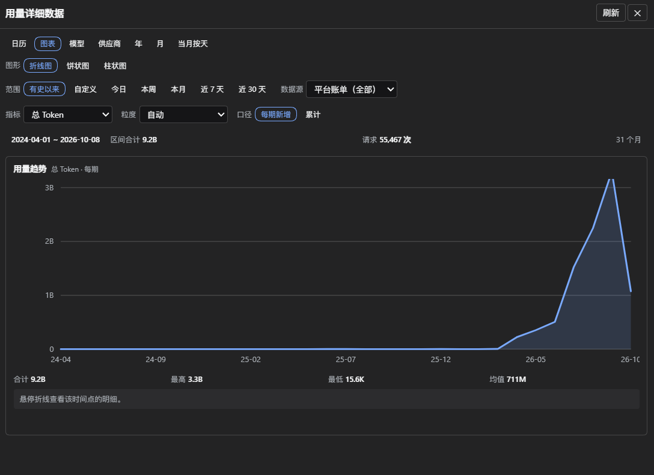654x475 pixels.
Task: Open the 粒度 自动 dropdown
Action: (x=183, y=115)
